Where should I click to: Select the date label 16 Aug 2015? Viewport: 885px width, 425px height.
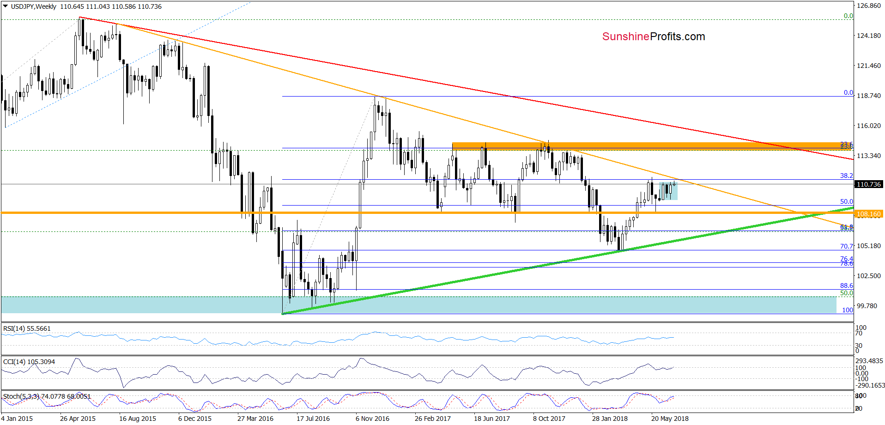138,419
